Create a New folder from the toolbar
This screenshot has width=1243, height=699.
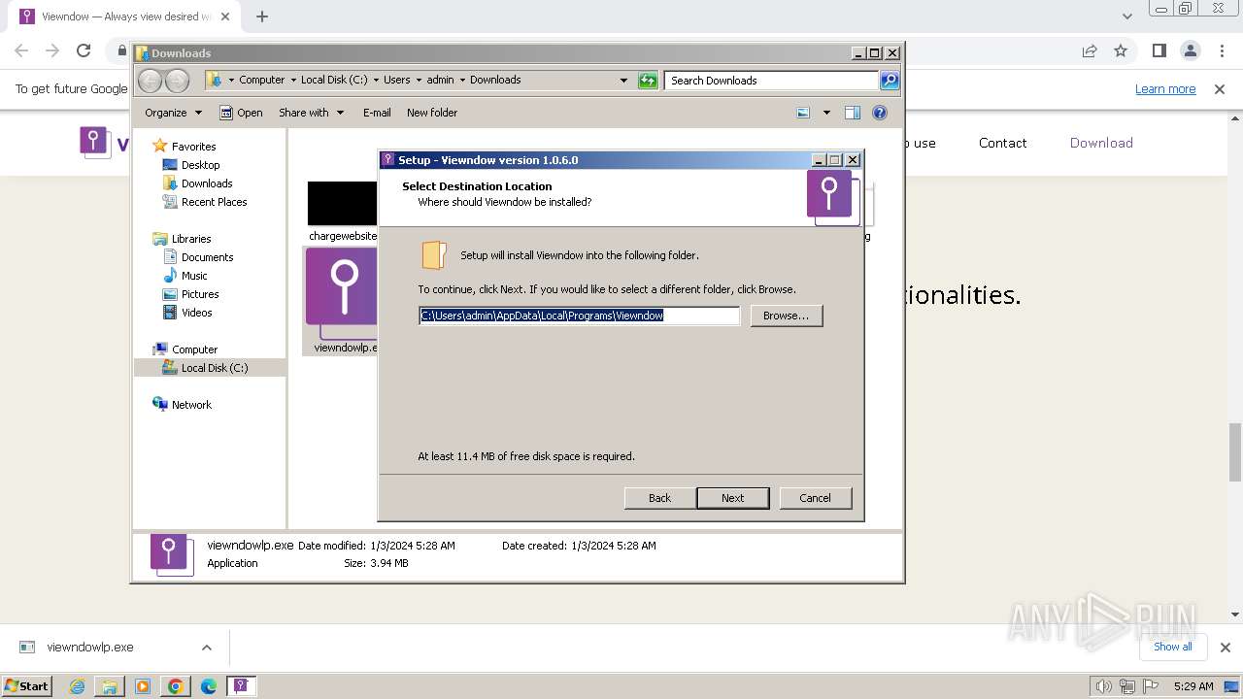coord(432,113)
